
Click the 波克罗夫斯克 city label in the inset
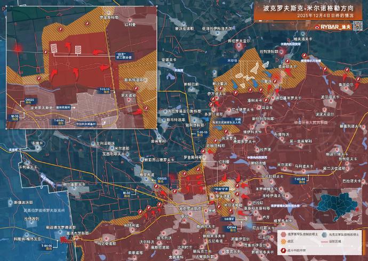click(x=42, y=109)
